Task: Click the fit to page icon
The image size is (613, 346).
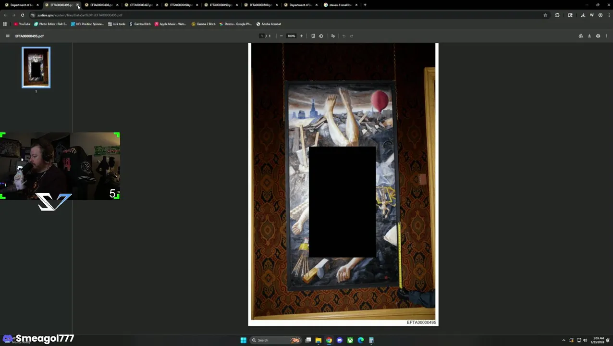Action: (x=313, y=36)
